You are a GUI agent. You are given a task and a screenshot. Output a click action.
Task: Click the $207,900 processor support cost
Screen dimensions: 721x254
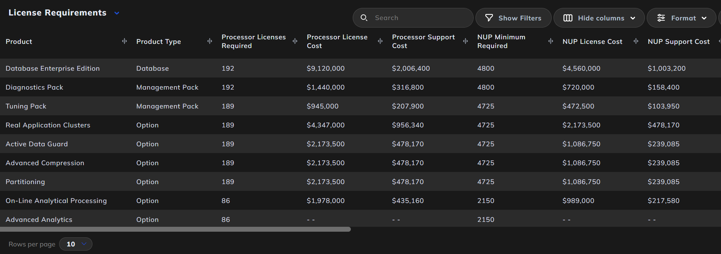pos(408,106)
